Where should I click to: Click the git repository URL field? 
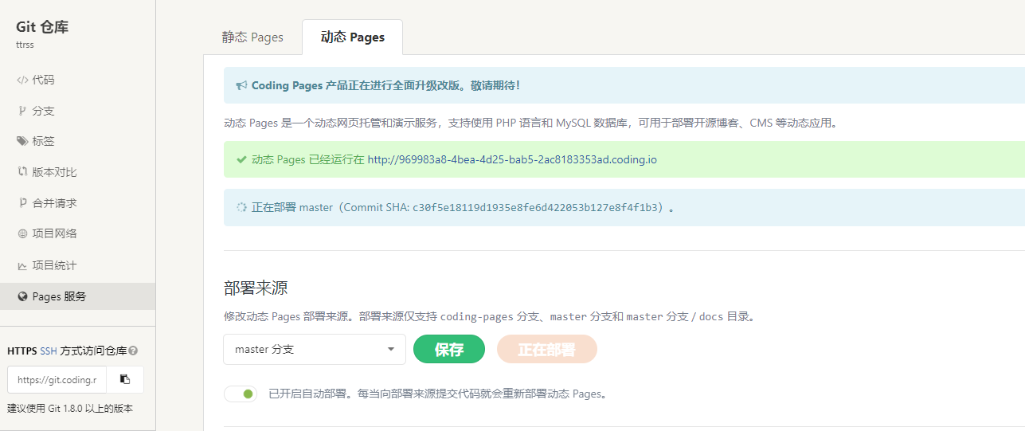[x=57, y=379]
